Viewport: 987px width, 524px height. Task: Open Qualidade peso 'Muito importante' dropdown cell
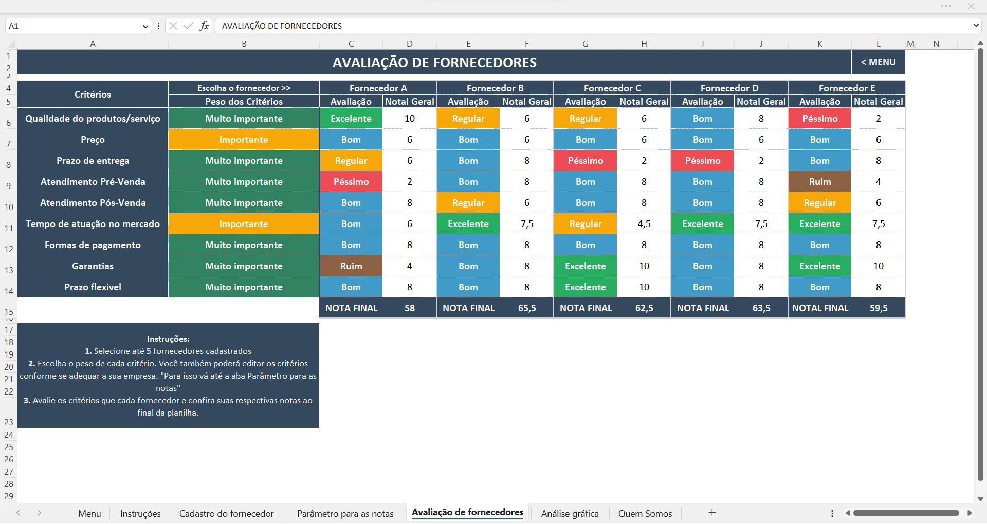point(244,118)
